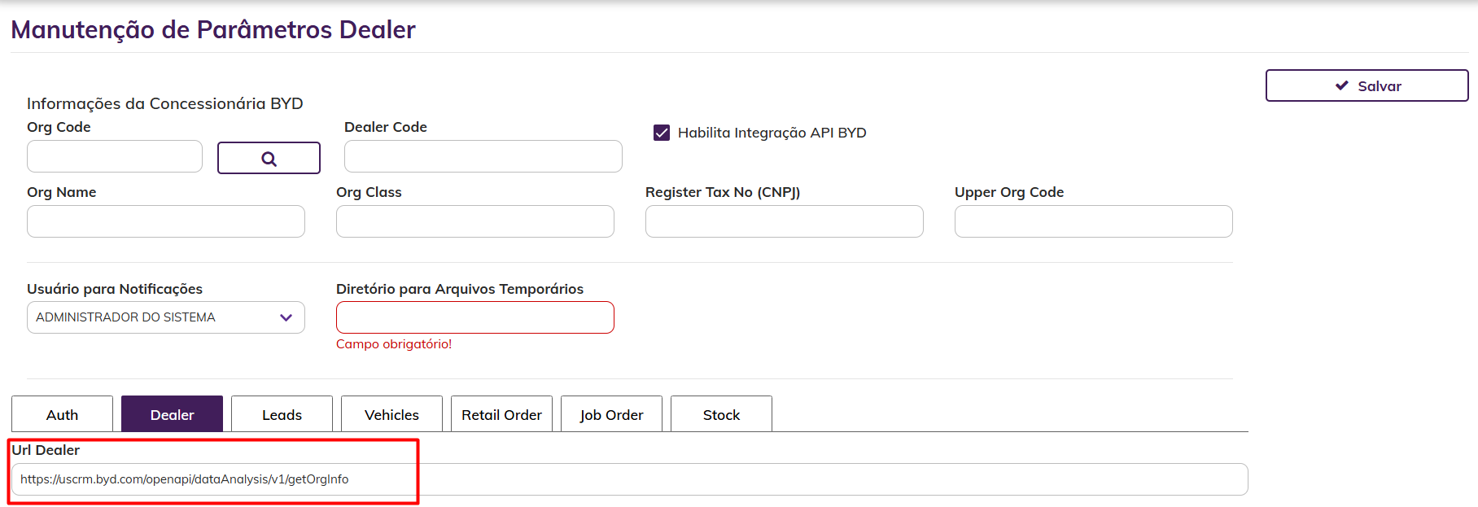
Task: Open the Vehicles tab
Action: 391,414
